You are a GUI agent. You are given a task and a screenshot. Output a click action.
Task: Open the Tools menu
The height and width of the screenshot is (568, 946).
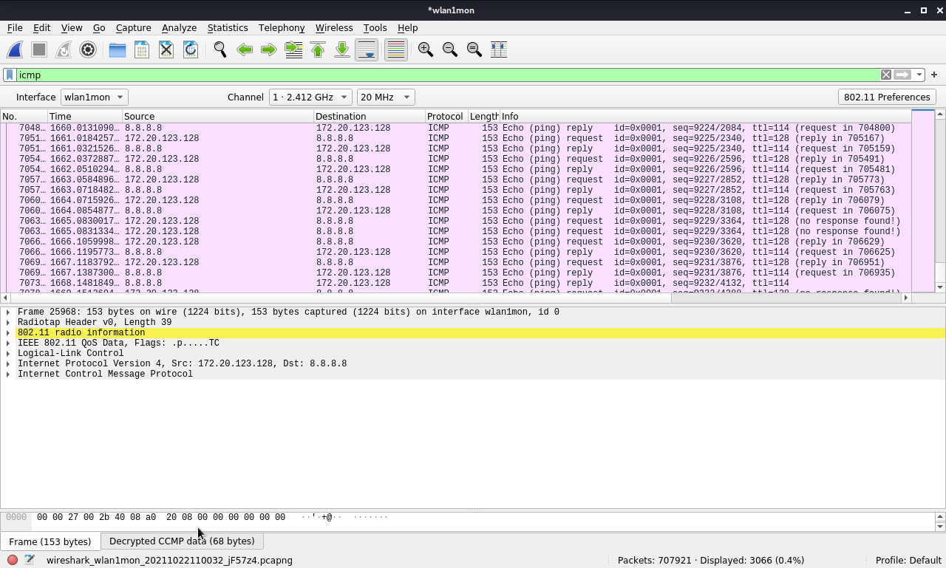tap(375, 27)
